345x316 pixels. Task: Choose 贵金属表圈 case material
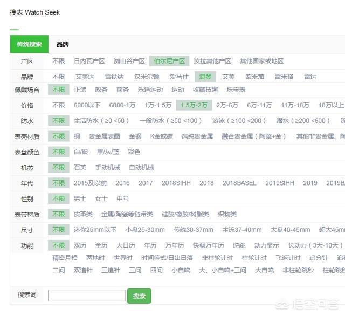pyautogui.click(x=104, y=136)
